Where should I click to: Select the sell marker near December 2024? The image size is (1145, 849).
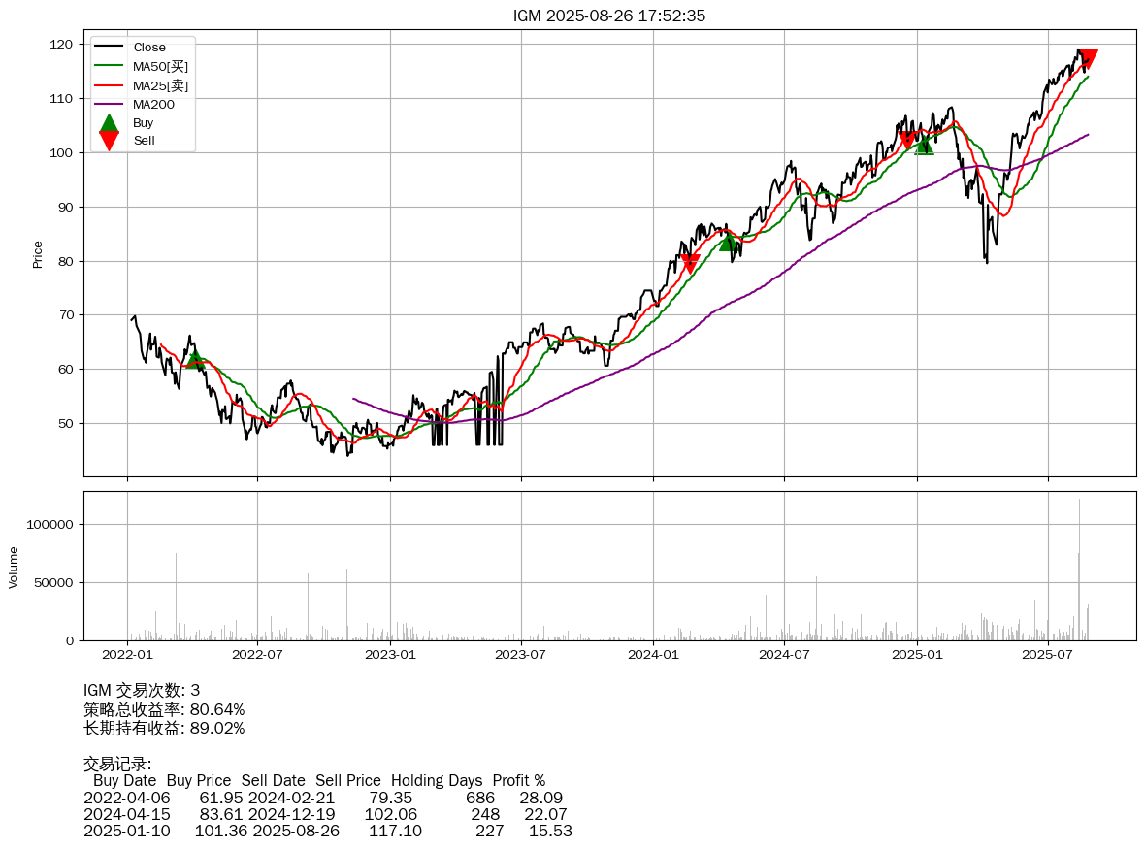coord(907,141)
